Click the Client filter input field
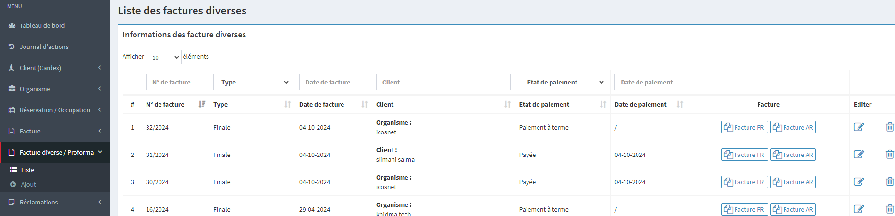Viewport: 895px width, 216px height. click(x=443, y=82)
